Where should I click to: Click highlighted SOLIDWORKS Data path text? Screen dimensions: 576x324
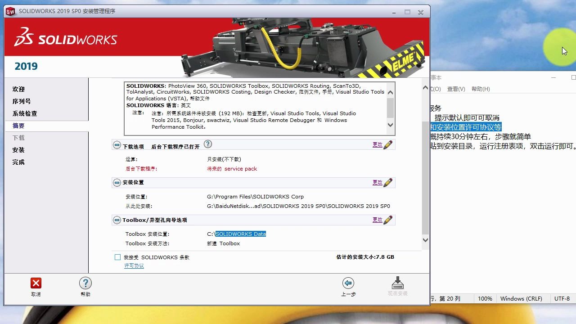point(240,234)
